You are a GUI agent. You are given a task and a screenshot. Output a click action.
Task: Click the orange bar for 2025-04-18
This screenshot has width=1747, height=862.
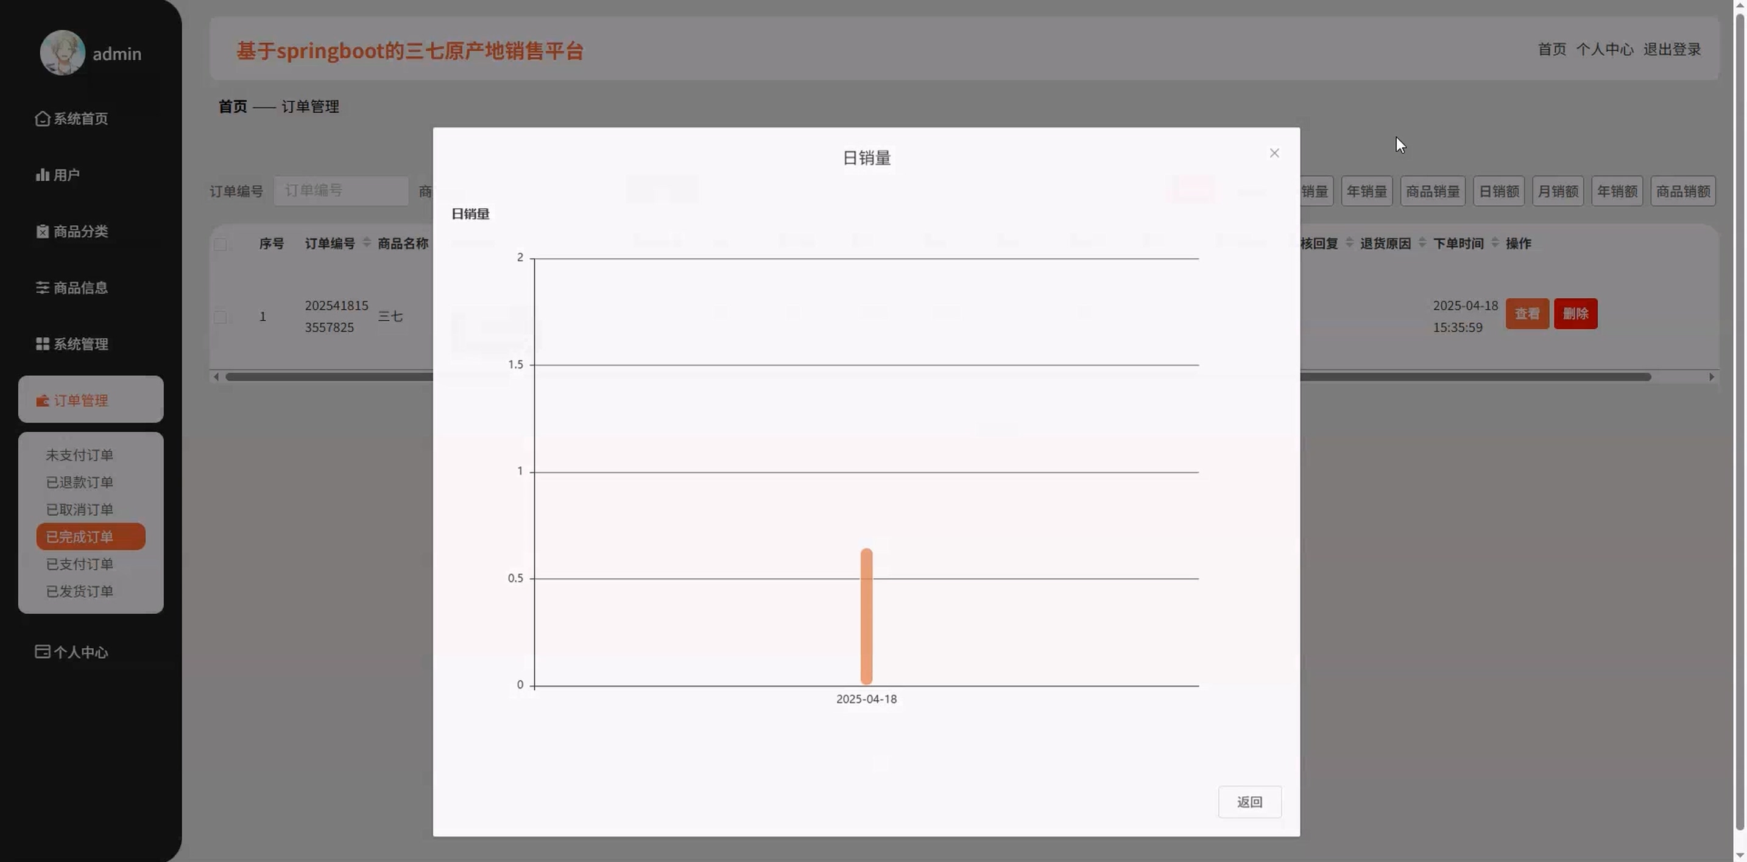866,617
